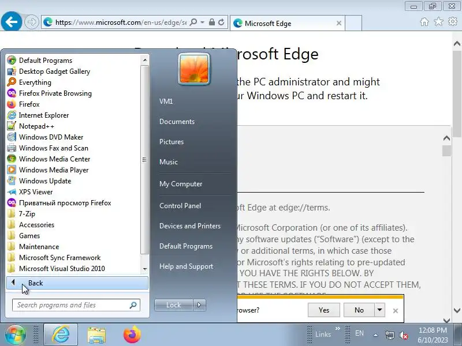
Task: Open Windows Explorer from the taskbar
Action: click(x=96, y=334)
